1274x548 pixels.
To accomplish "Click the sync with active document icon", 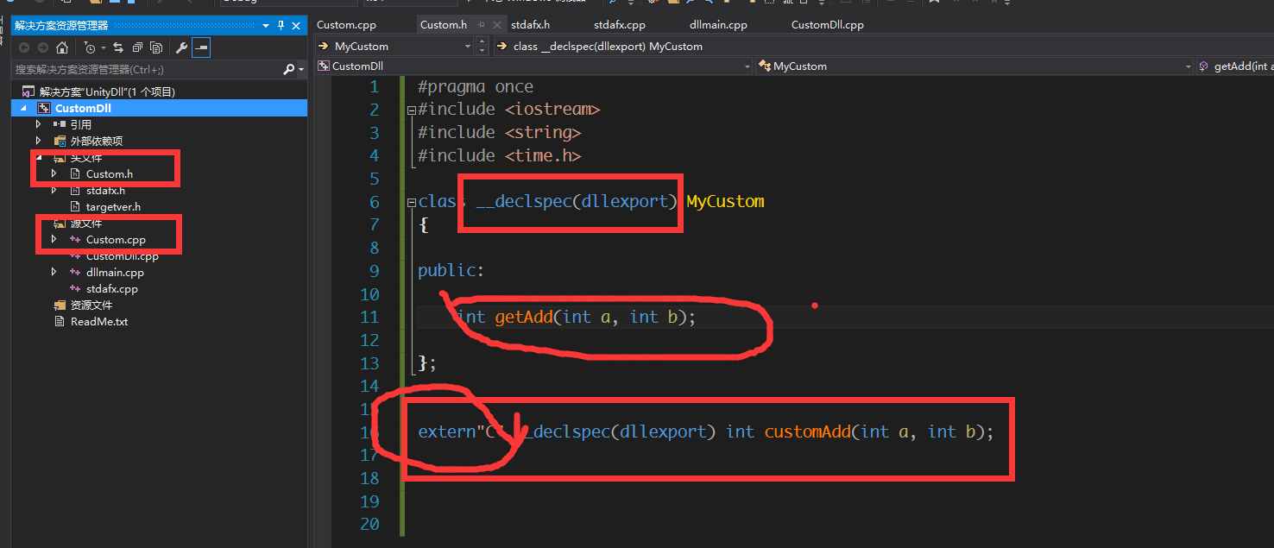I will click(118, 47).
